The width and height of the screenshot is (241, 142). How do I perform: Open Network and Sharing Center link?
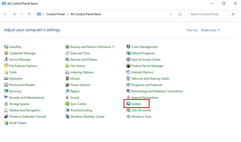pyautogui.click(x=150, y=79)
